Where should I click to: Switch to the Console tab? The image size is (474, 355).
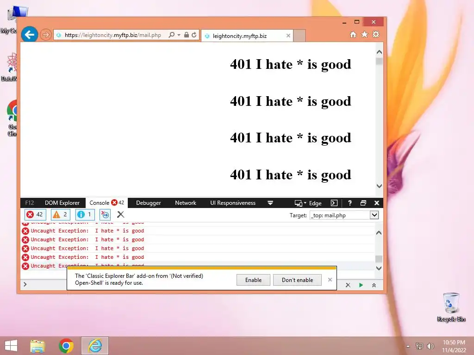click(106, 203)
